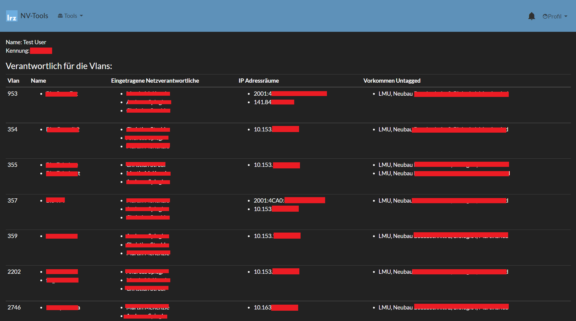
Task: Expand the Tools dropdown menu
Action: pos(71,16)
